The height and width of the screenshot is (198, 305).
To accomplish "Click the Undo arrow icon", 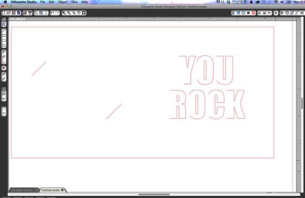I will tap(52, 13).
